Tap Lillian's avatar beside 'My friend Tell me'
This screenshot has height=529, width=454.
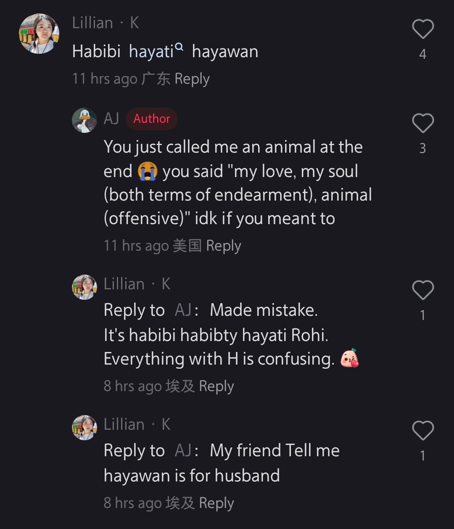pyautogui.click(x=84, y=428)
